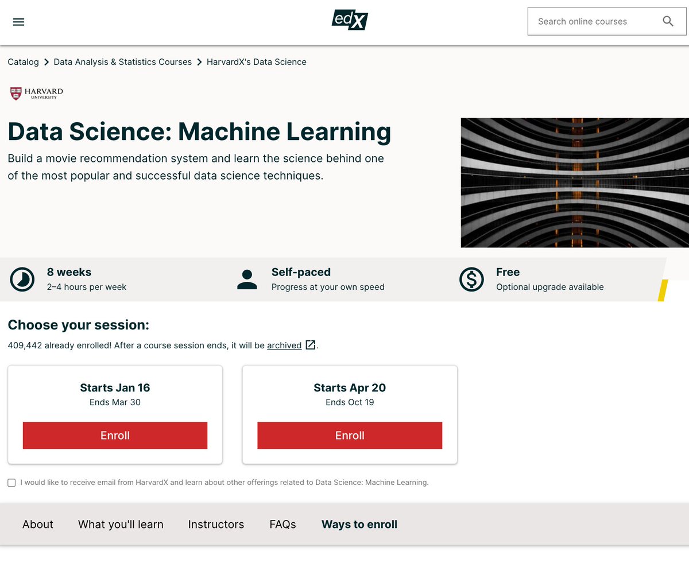Switch to the Instructors tab
Image resolution: width=689 pixels, height=571 pixels.
tap(216, 525)
